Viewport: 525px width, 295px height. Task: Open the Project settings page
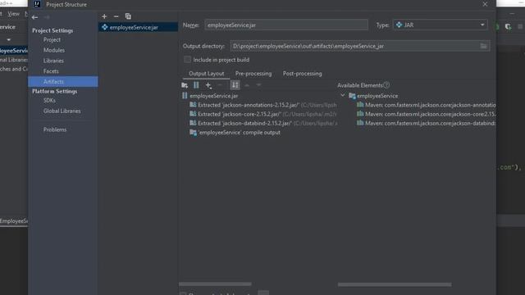tap(52, 39)
